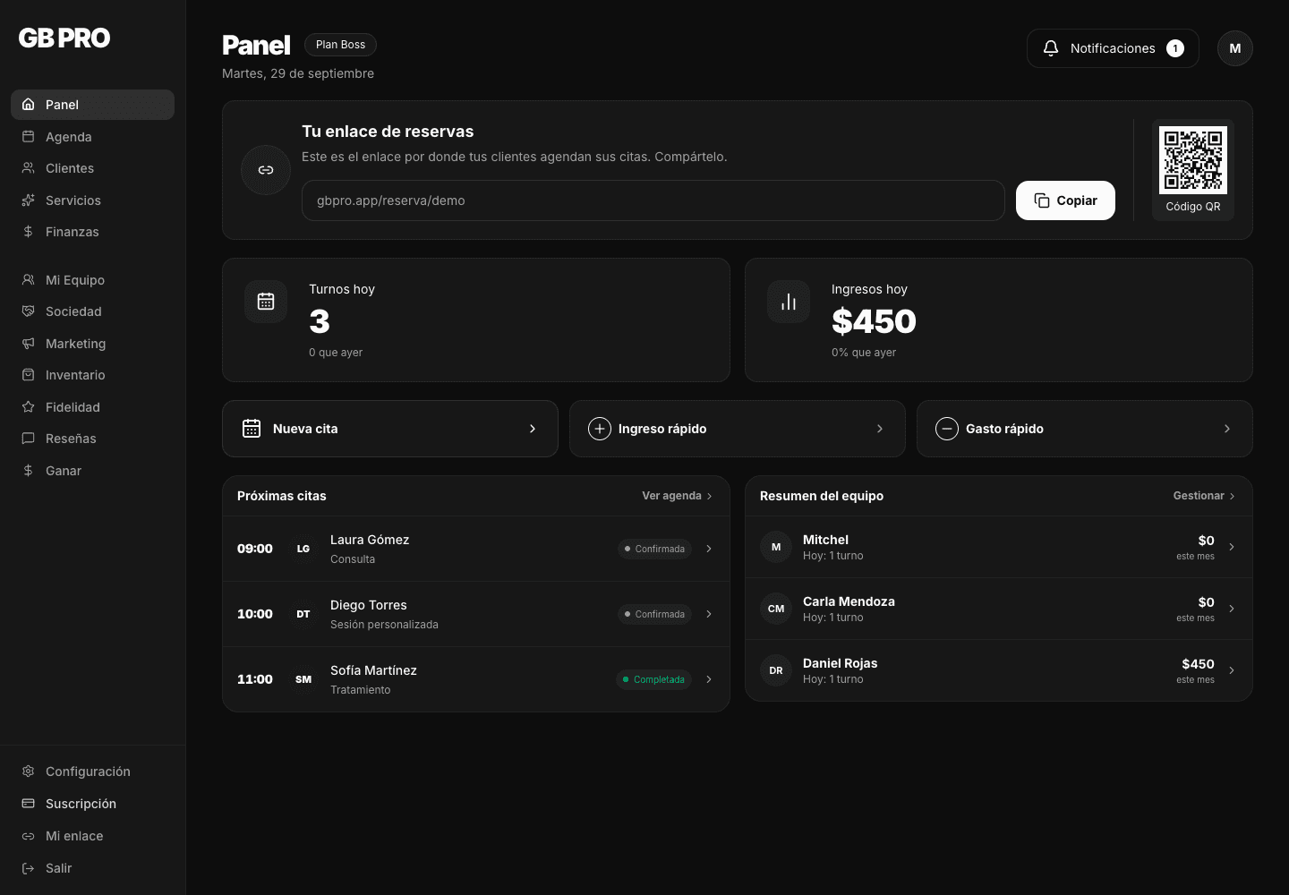The height and width of the screenshot is (895, 1289).
Task: Open the Ver agenda link
Action: [x=678, y=496]
